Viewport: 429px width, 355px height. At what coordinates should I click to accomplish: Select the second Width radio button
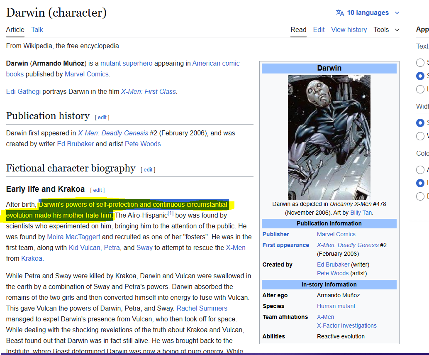pos(420,136)
